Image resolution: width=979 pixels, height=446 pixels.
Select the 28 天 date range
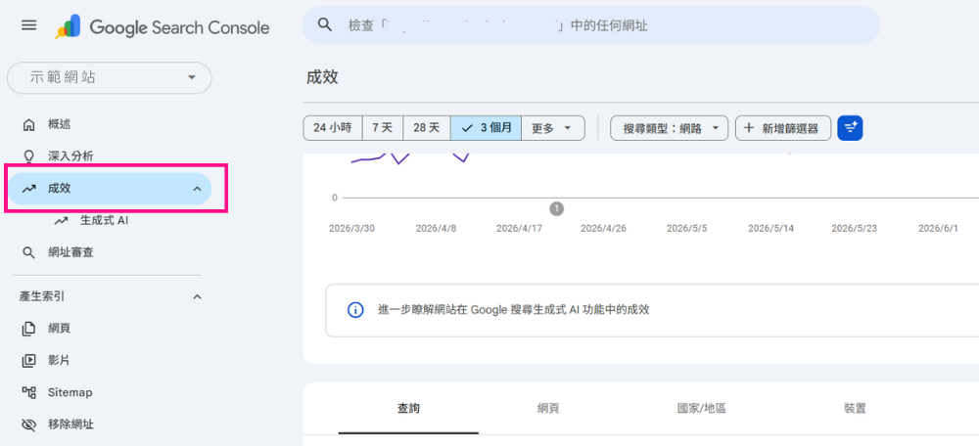tap(427, 128)
